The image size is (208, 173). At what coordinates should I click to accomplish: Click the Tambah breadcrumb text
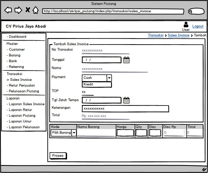pos(200,35)
